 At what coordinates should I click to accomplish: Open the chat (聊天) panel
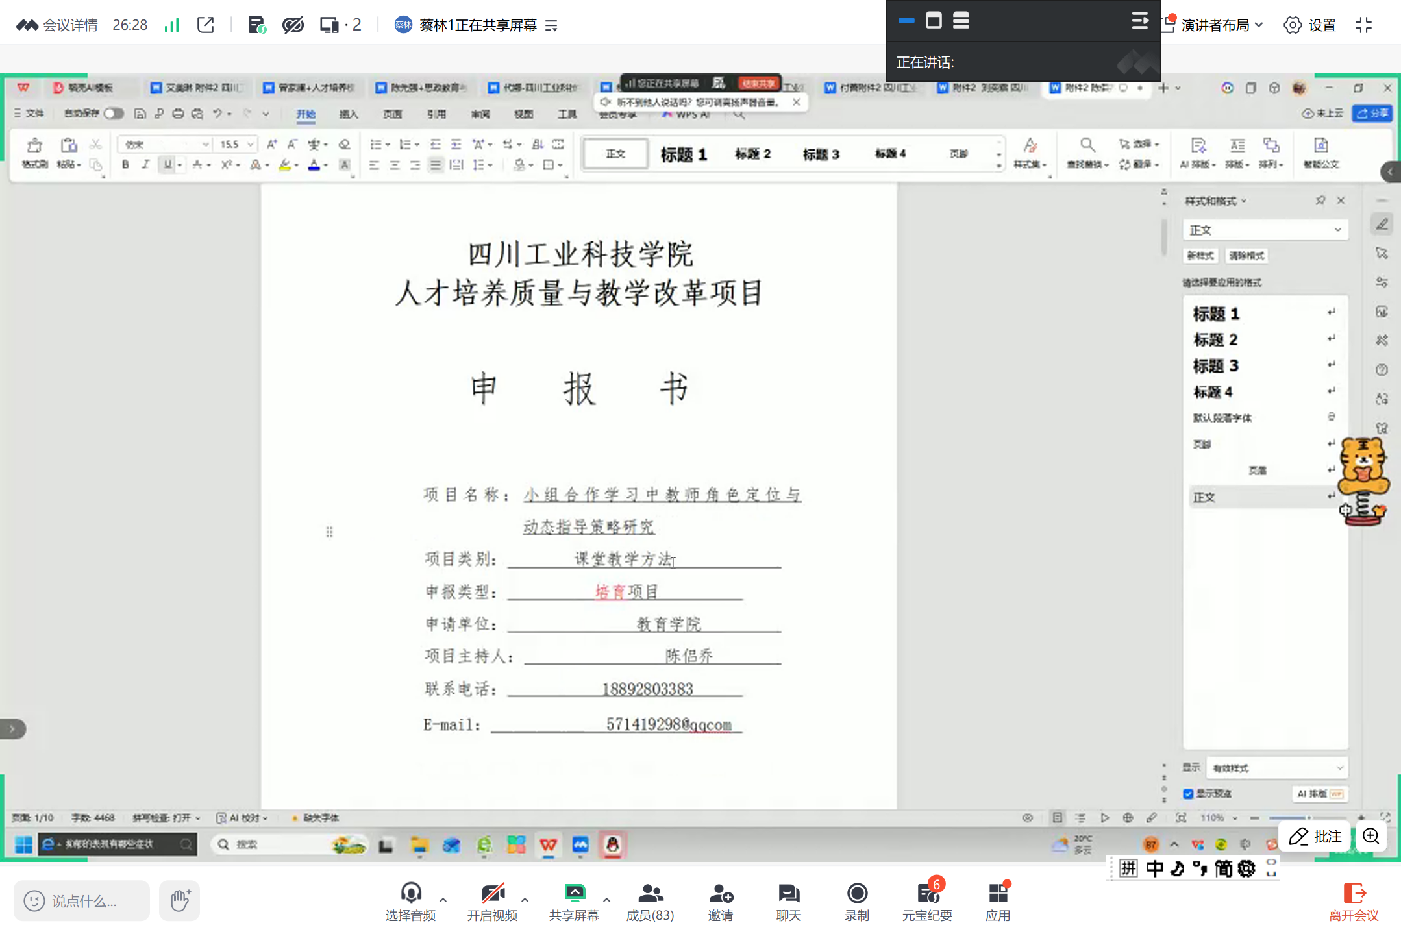tap(788, 894)
